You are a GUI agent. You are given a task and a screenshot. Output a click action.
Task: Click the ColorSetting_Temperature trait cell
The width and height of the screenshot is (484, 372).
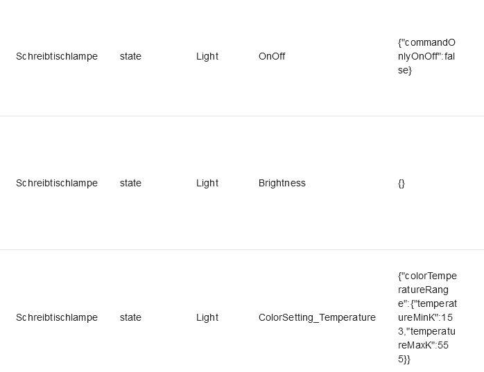coord(317,317)
